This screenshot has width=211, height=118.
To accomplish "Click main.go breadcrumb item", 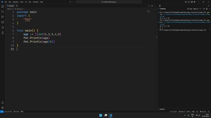I will (x=18, y=9).
